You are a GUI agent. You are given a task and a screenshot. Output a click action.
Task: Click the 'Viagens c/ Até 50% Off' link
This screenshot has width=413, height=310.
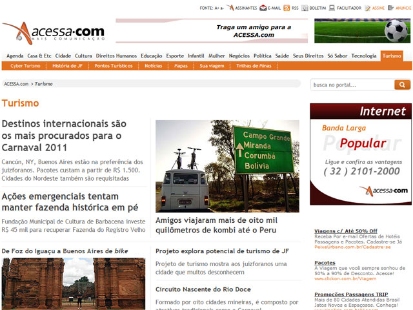345,231
